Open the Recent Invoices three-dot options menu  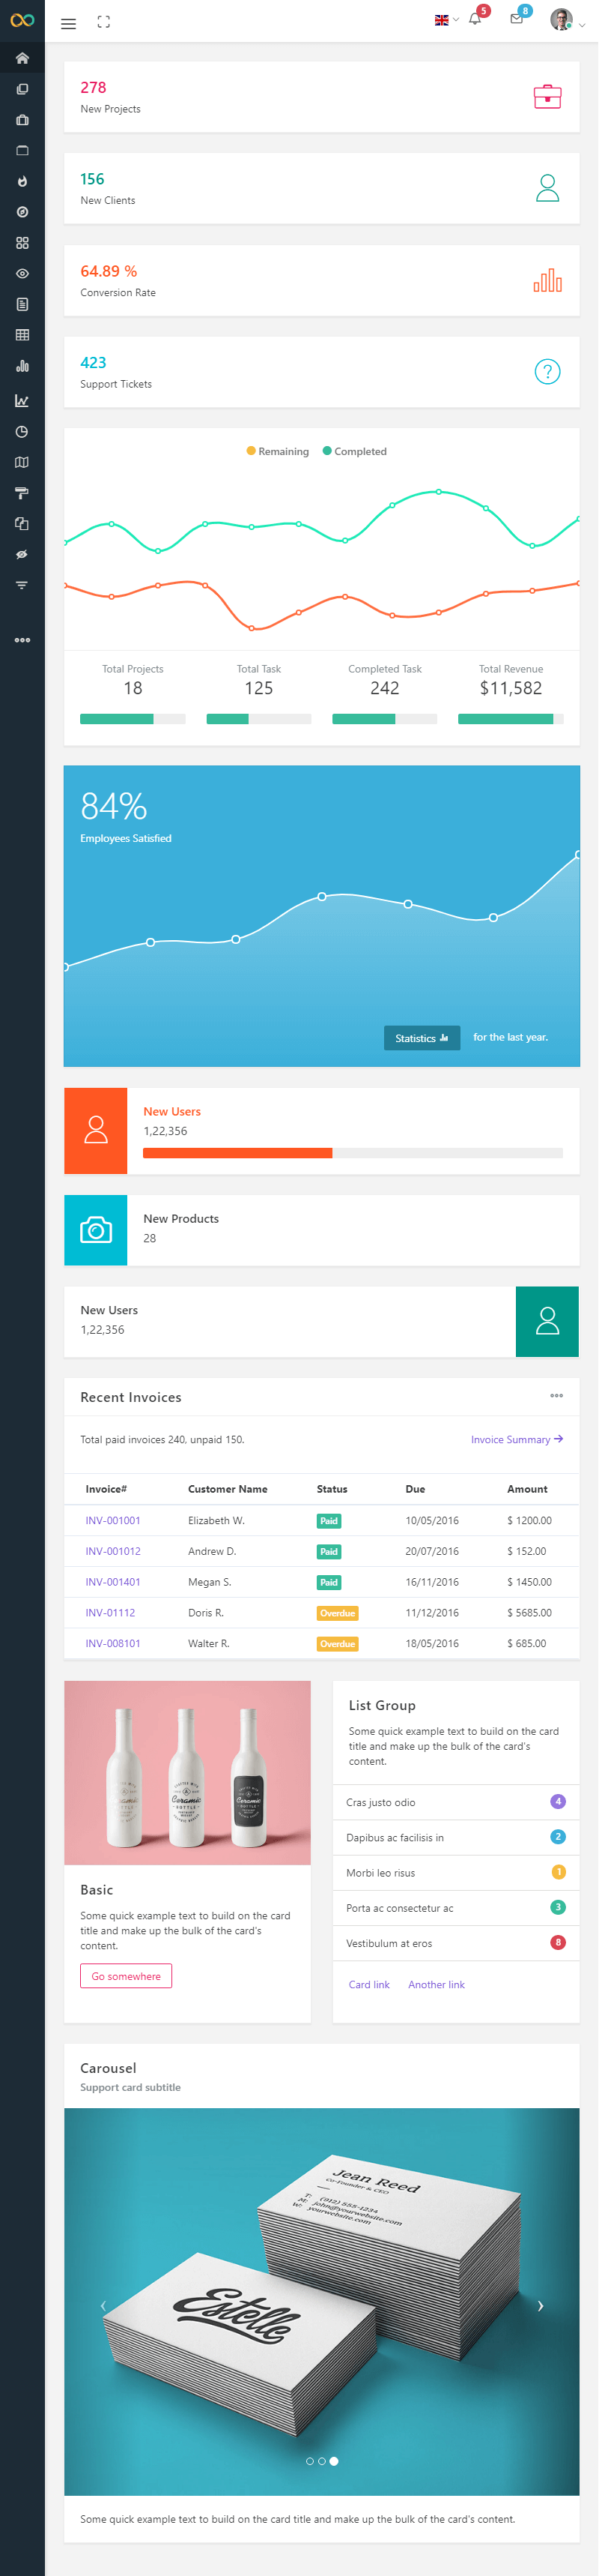click(x=556, y=1395)
